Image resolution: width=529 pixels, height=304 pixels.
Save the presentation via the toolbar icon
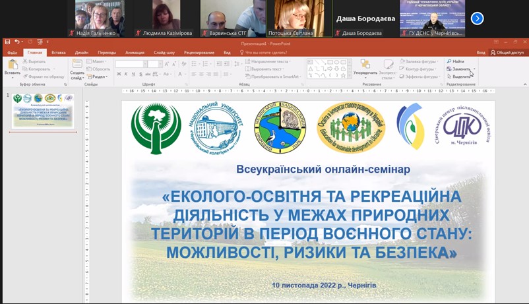7,42
